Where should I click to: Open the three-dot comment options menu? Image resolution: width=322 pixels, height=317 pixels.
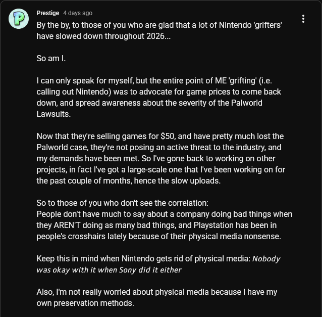click(303, 19)
